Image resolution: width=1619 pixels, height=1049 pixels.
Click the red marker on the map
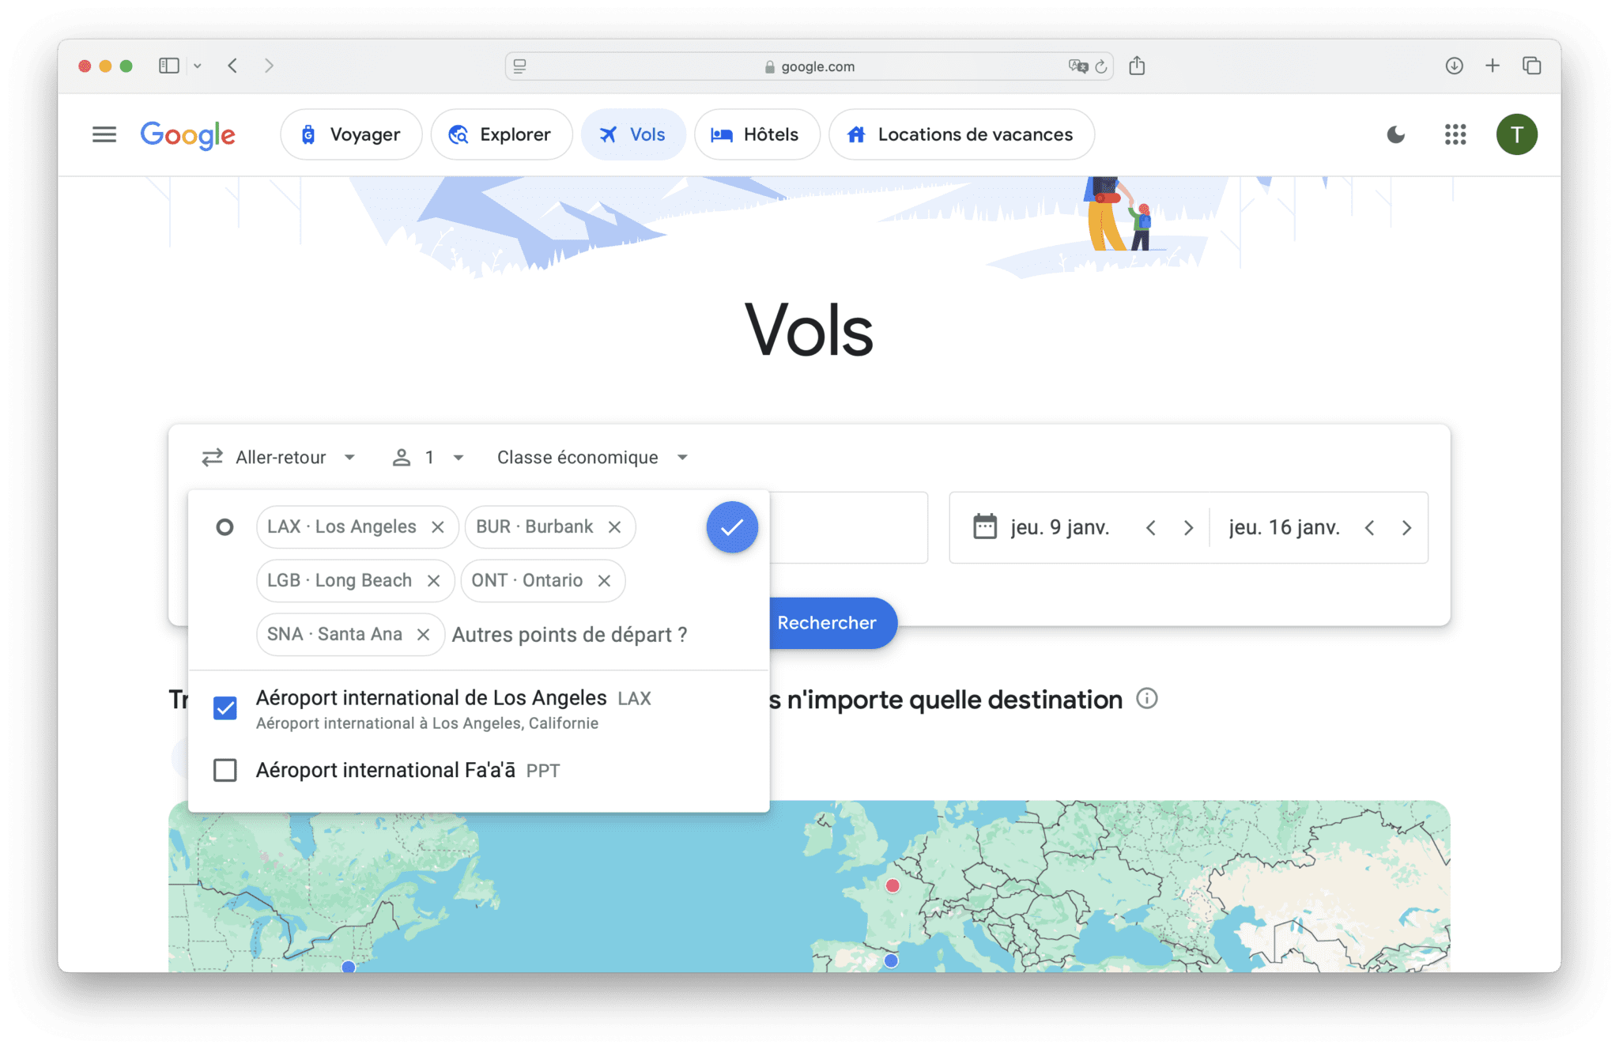coord(893,885)
